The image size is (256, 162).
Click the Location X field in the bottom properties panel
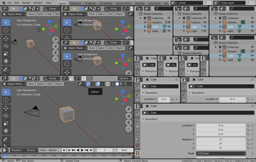tap(220, 126)
